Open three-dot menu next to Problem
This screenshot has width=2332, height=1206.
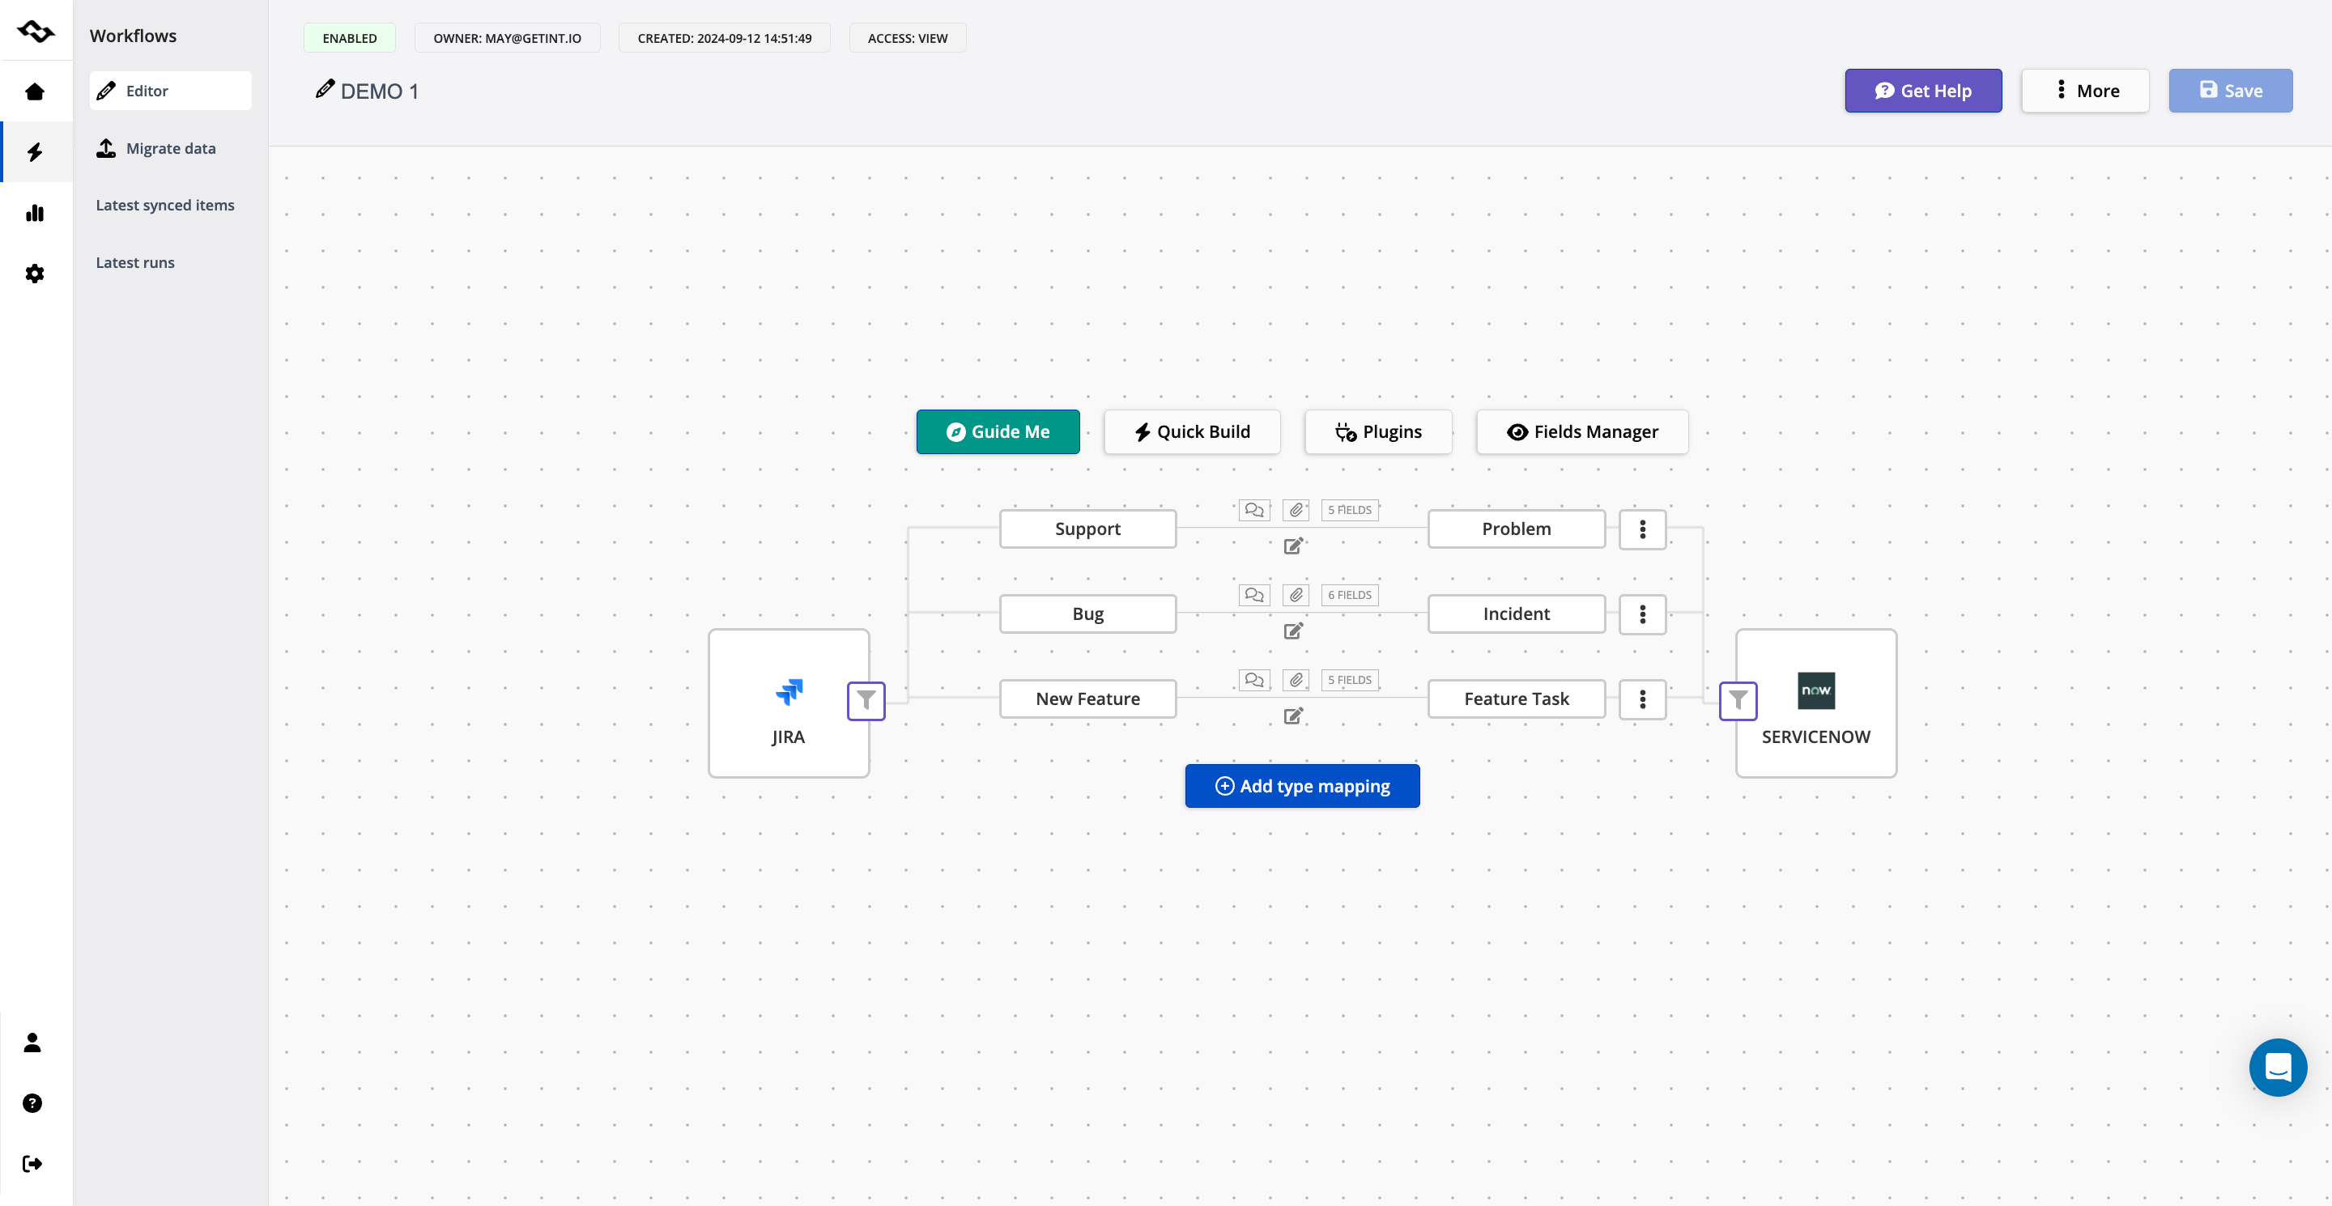(x=1642, y=529)
